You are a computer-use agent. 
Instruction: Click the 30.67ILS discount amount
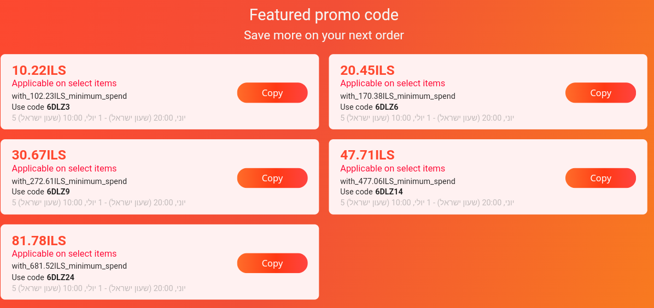point(39,156)
